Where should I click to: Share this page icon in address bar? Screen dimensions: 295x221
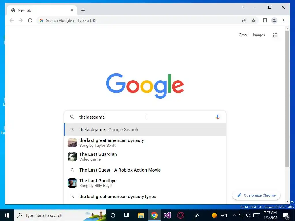244,20
